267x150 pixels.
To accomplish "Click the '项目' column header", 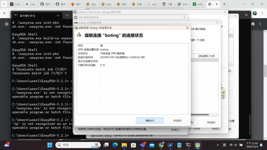I will coord(88,45).
